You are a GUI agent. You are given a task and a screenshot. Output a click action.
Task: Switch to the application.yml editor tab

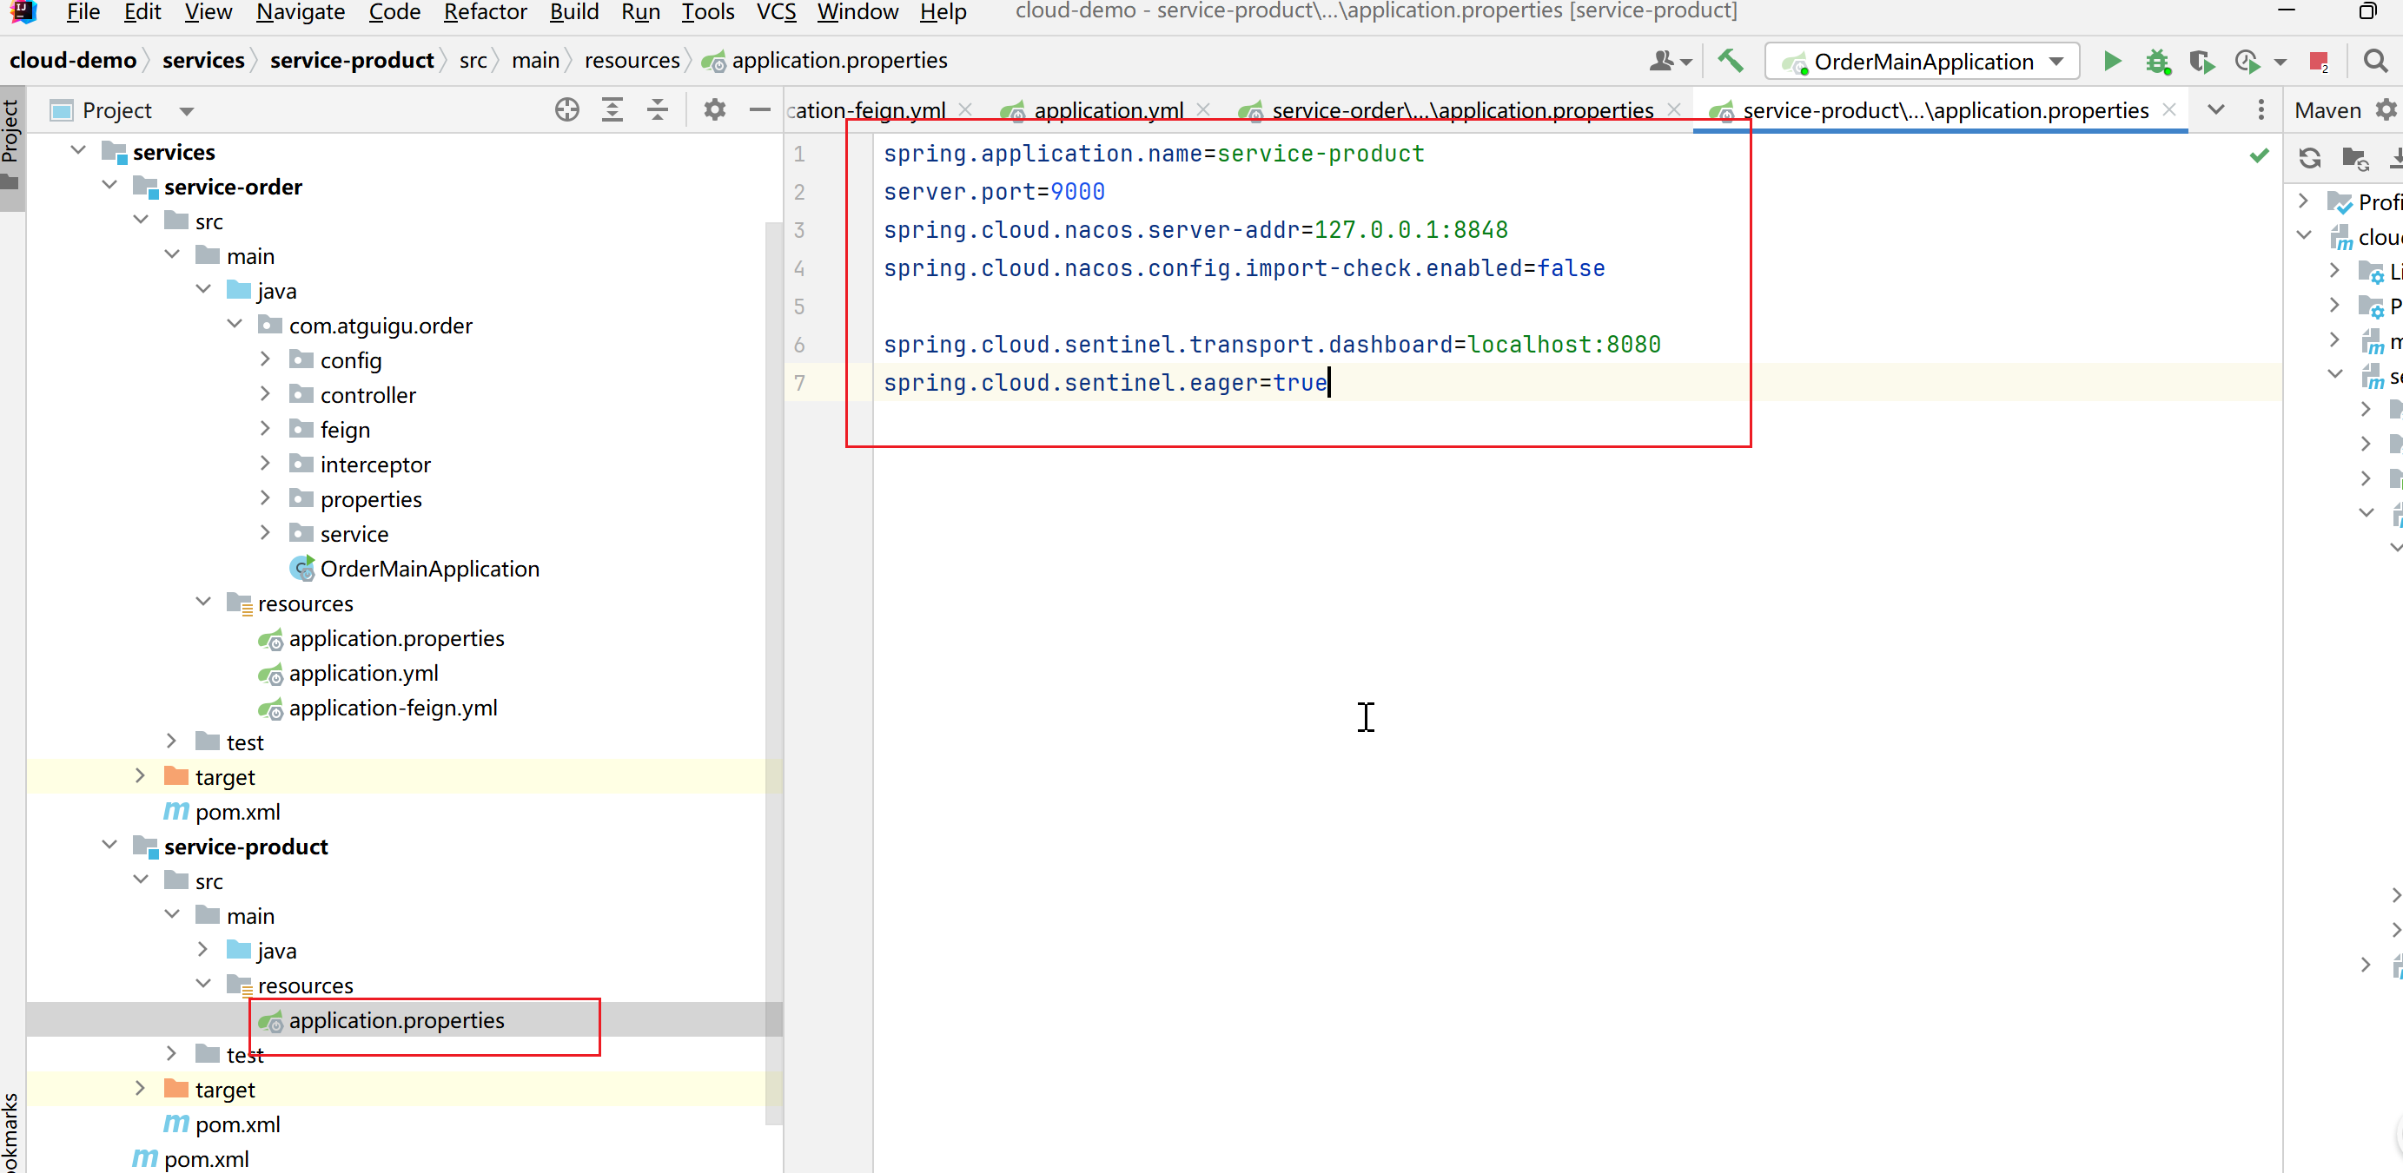point(1108,111)
